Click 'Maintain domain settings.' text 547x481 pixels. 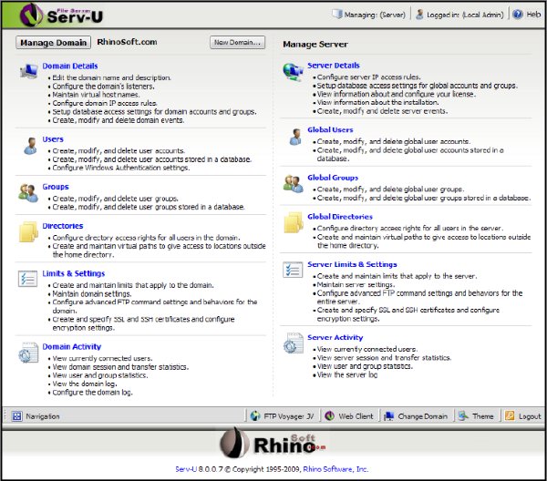pyautogui.click(x=92, y=294)
